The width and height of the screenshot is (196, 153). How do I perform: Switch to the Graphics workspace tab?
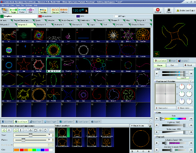[x=19, y=16]
